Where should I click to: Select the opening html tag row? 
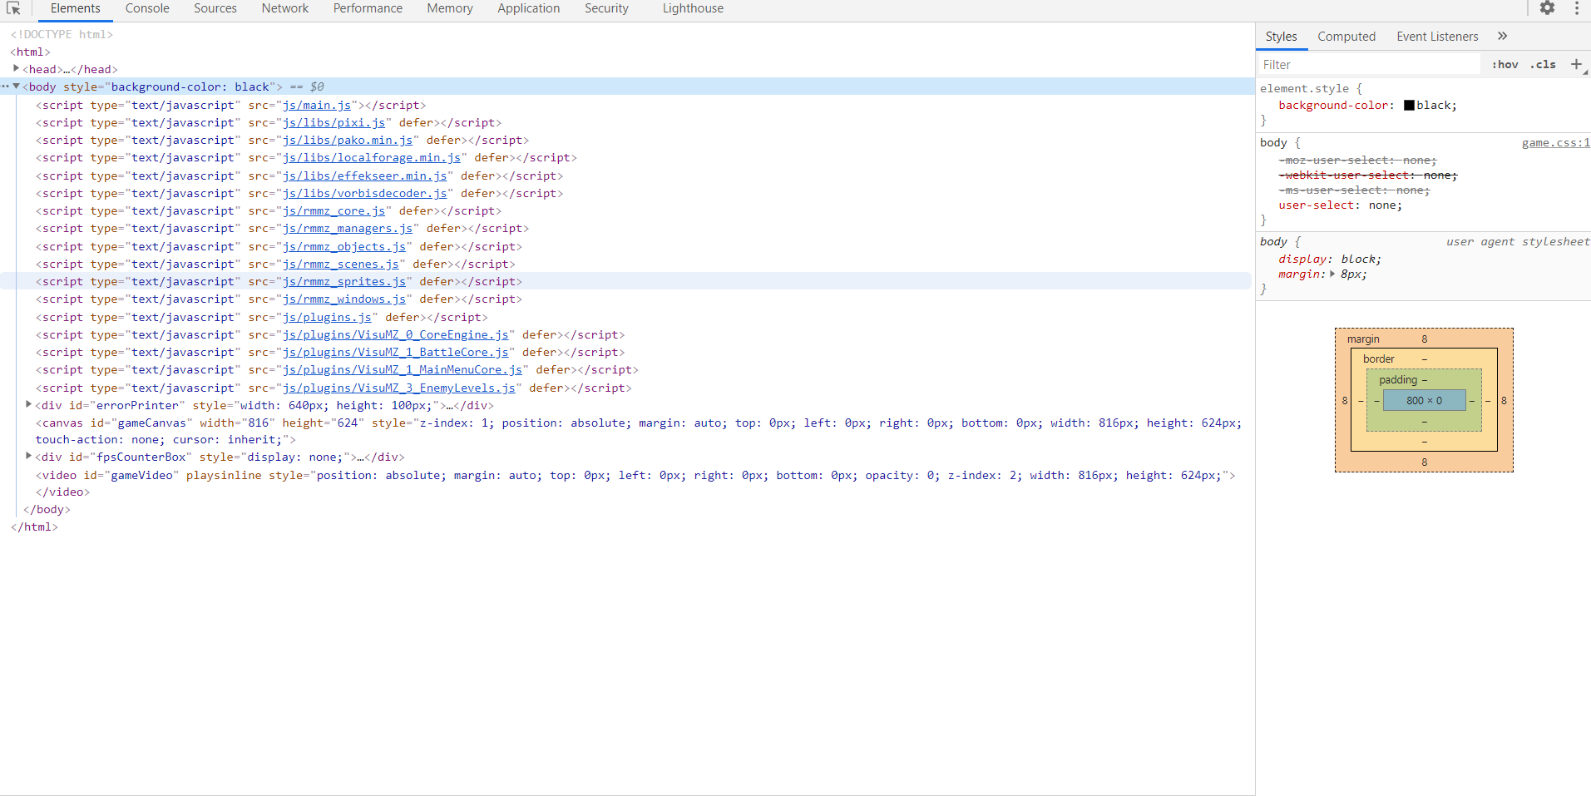(30, 52)
